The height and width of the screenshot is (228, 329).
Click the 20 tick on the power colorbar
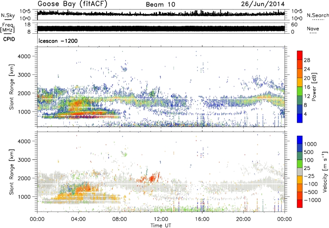[307, 78]
